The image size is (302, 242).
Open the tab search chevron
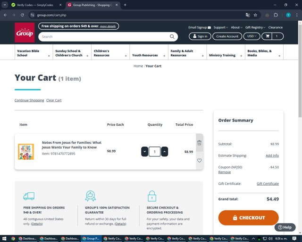point(5,5)
